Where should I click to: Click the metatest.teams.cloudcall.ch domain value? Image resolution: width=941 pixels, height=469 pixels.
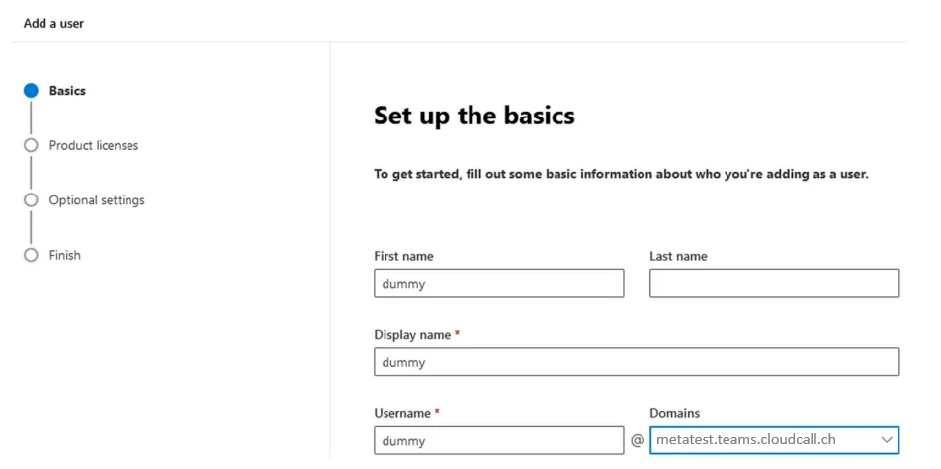click(746, 440)
